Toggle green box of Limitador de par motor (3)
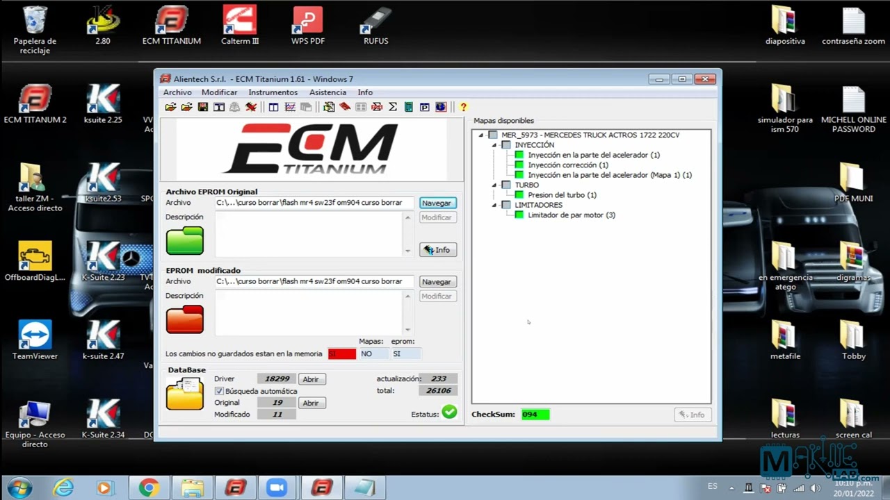Screen dimensions: 890x500 click(519, 215)
